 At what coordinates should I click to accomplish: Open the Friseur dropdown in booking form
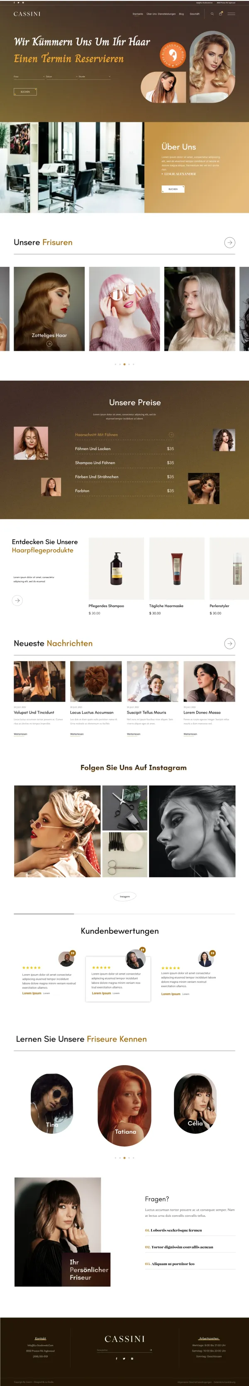coord(29,76)
